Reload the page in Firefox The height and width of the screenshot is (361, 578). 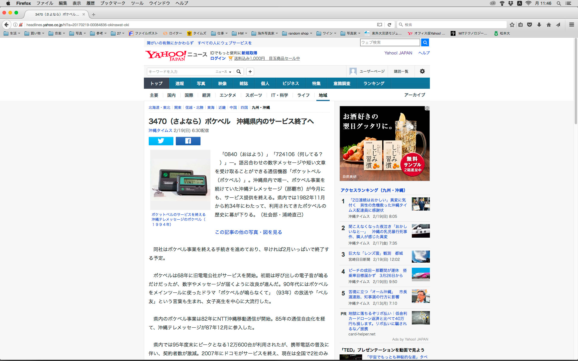click(x=389, y=25)
